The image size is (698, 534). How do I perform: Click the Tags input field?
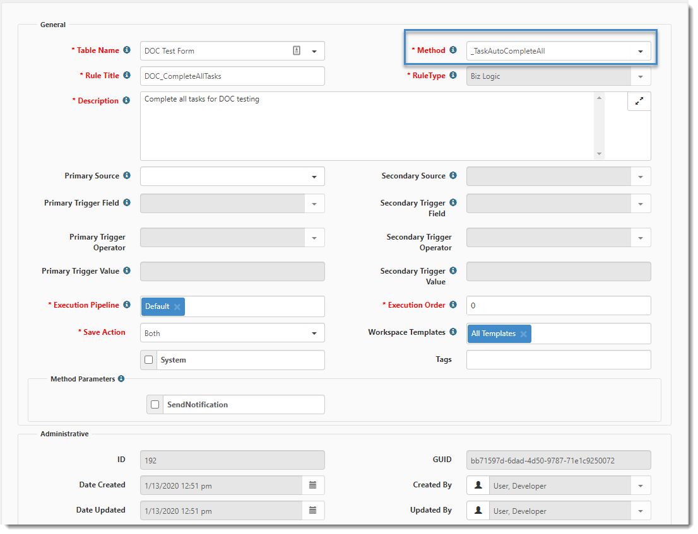(x=558, y=360)
